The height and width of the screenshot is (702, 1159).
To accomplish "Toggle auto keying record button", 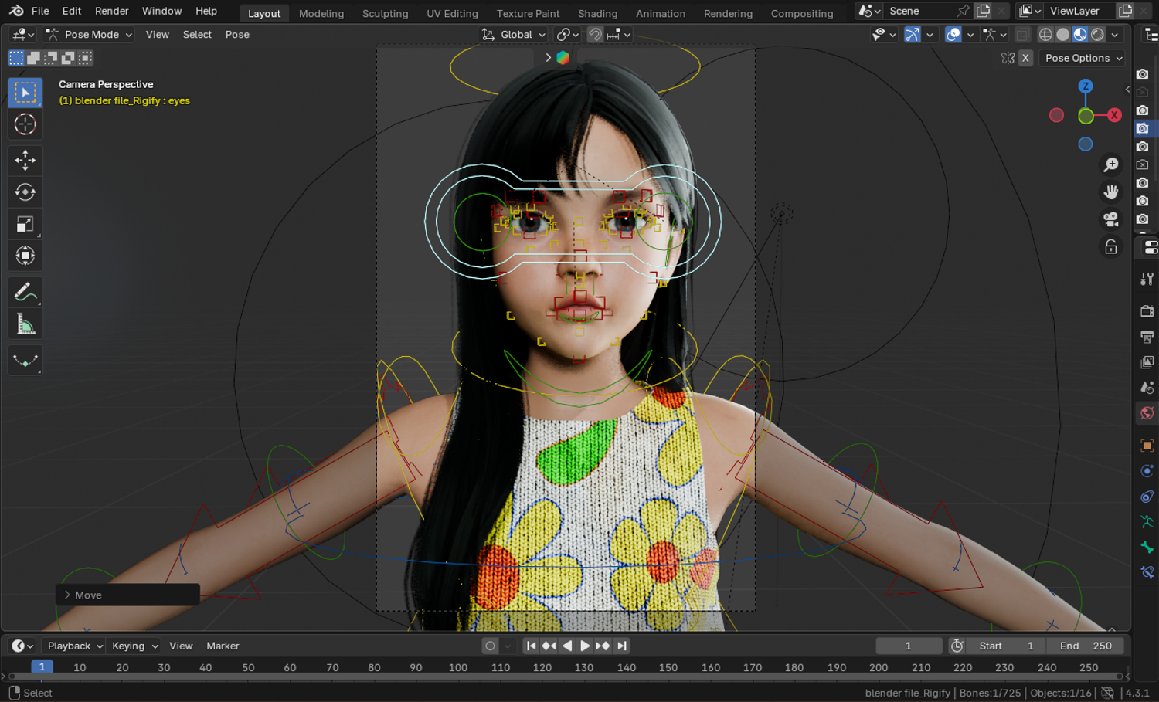I will (490, 646).
